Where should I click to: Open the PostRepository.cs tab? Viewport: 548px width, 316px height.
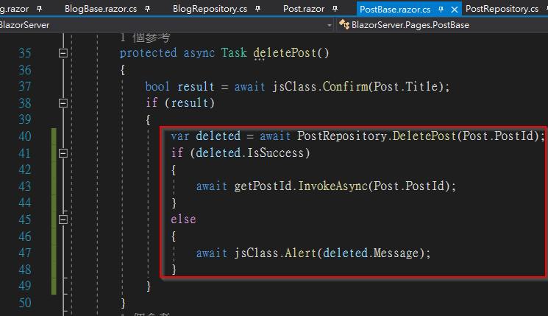pyautogui.click(x=502, y=9)
